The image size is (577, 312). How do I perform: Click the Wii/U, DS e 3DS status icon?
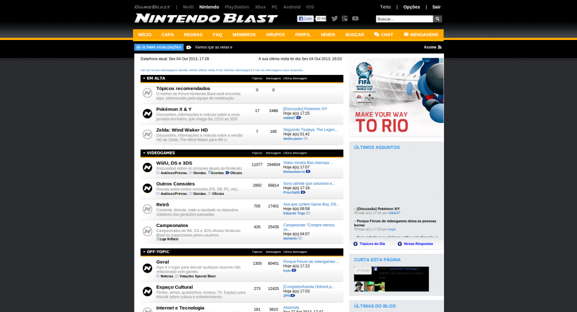tap(148, 167)
